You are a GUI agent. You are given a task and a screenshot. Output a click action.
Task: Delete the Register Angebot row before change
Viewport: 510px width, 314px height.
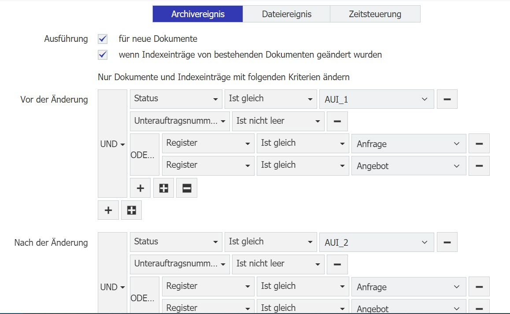coord(479,166)
